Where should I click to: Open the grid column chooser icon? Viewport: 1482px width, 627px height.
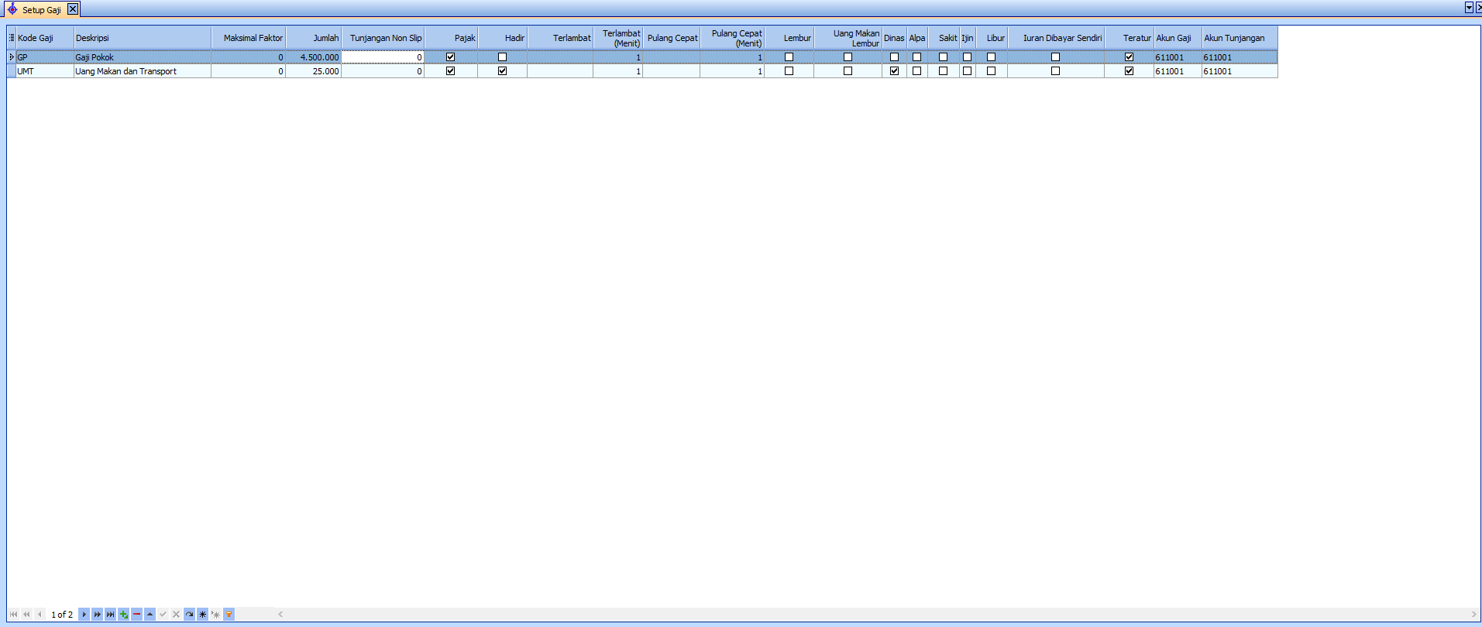click(12, 37)
